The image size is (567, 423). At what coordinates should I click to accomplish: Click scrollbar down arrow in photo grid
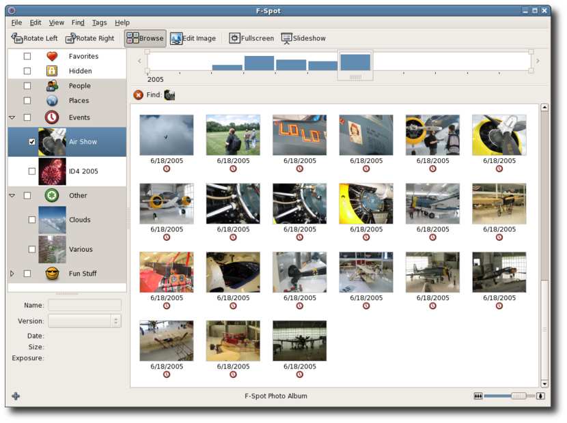(544, 383)
